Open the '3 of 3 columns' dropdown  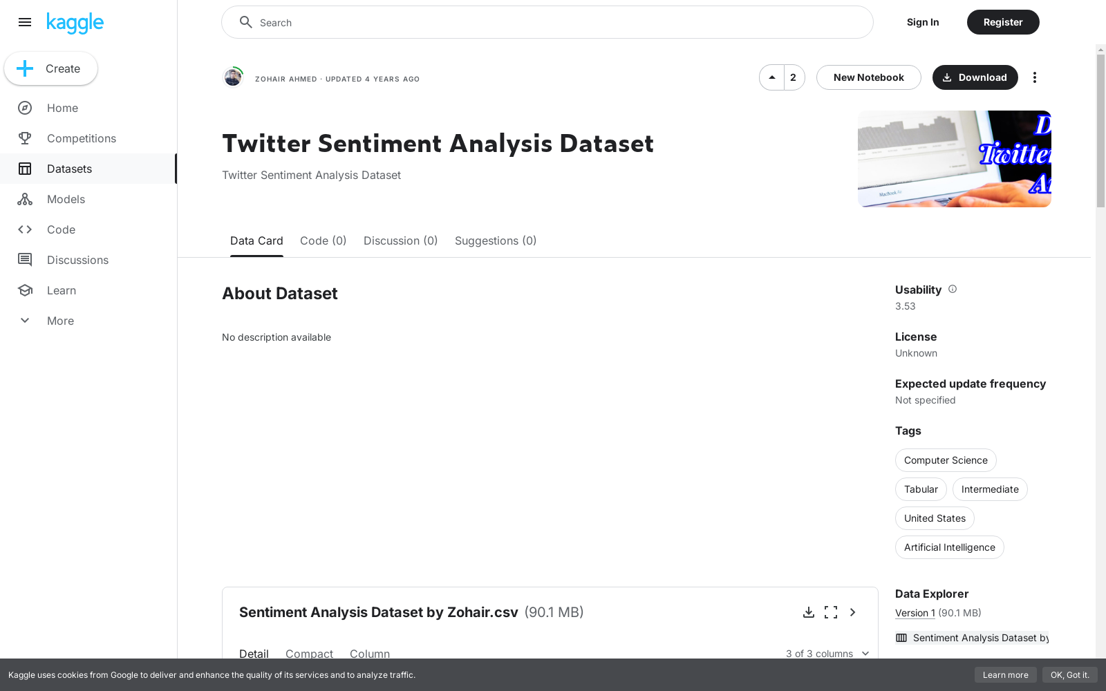coord(827,654)
